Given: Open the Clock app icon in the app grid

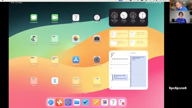Looking at the screenshot, I should pyautogui.click(x=97, y=18).
